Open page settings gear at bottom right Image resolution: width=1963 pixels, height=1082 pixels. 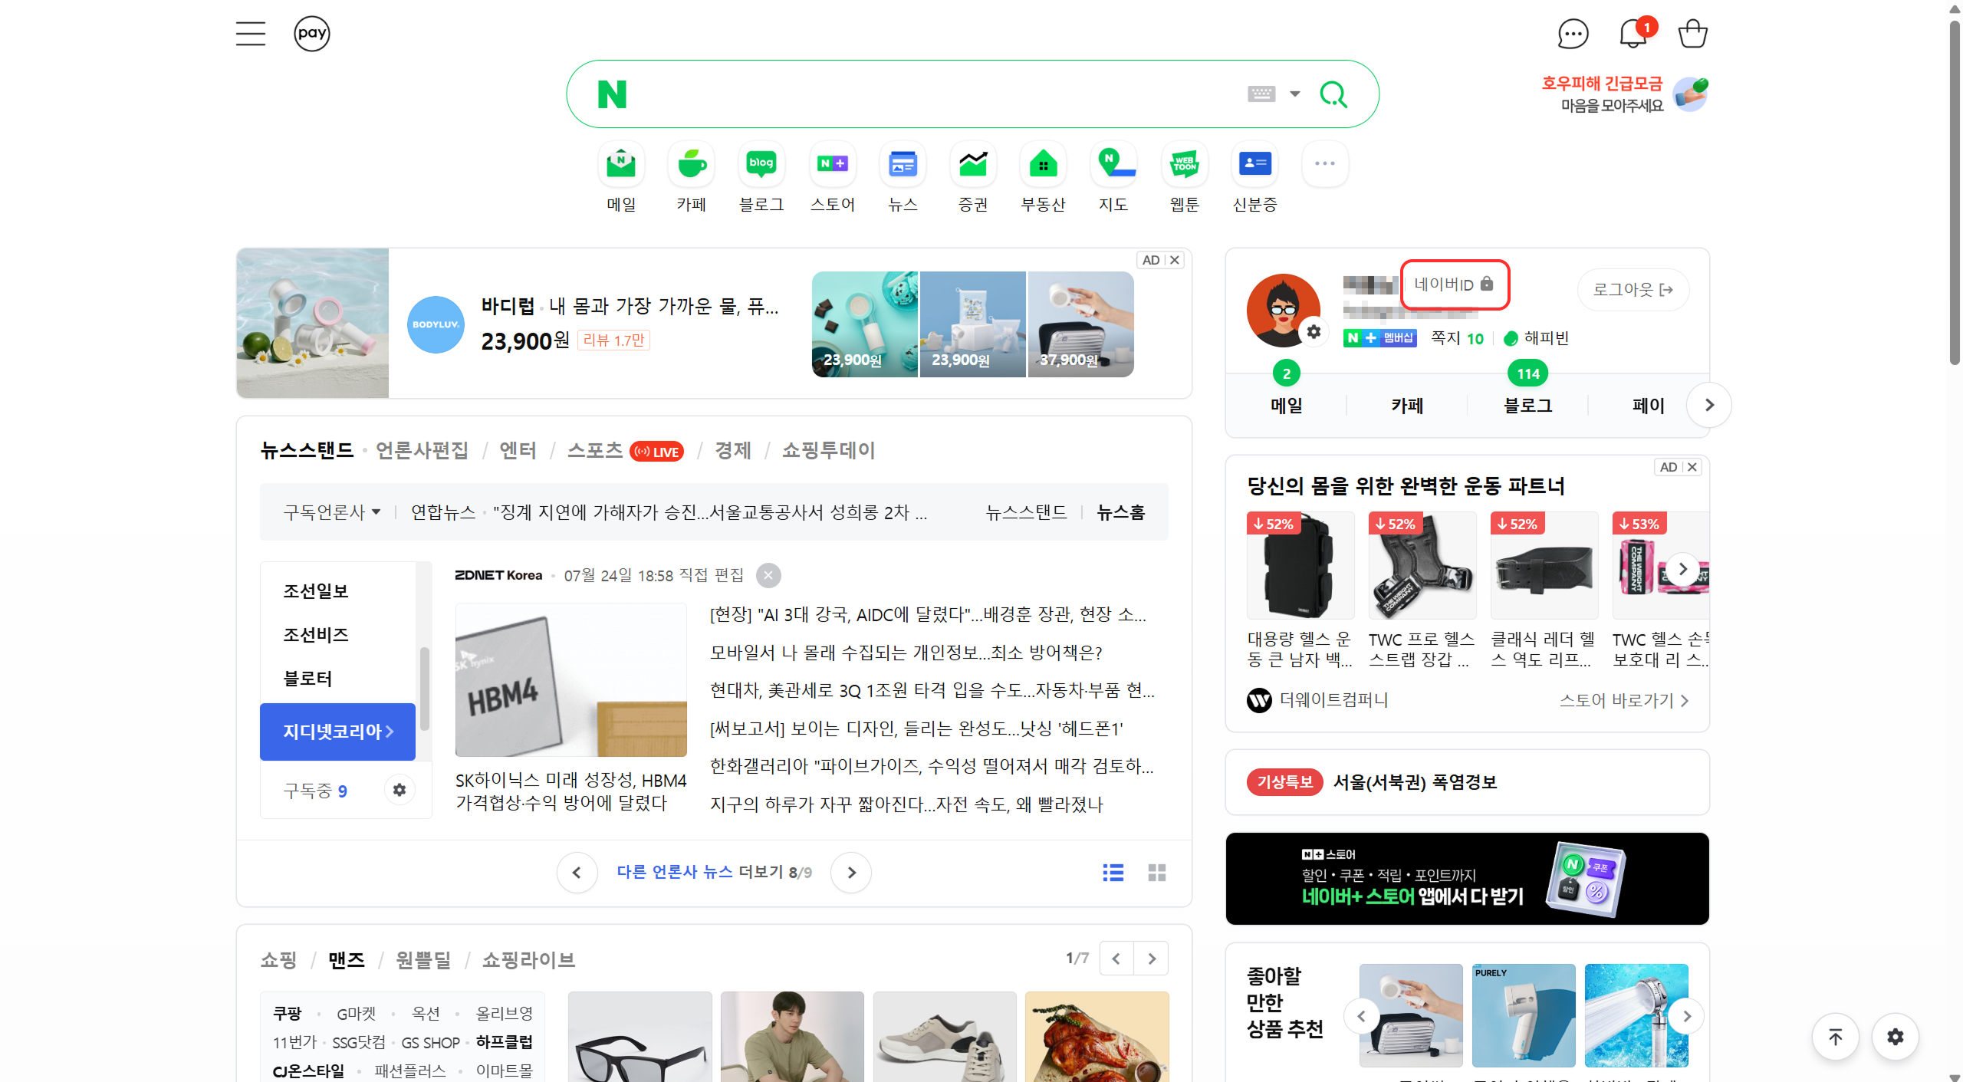coord(1896,1038)
